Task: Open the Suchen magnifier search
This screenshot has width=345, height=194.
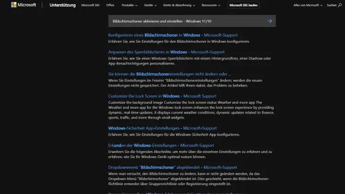Action: tap(334, 5)
